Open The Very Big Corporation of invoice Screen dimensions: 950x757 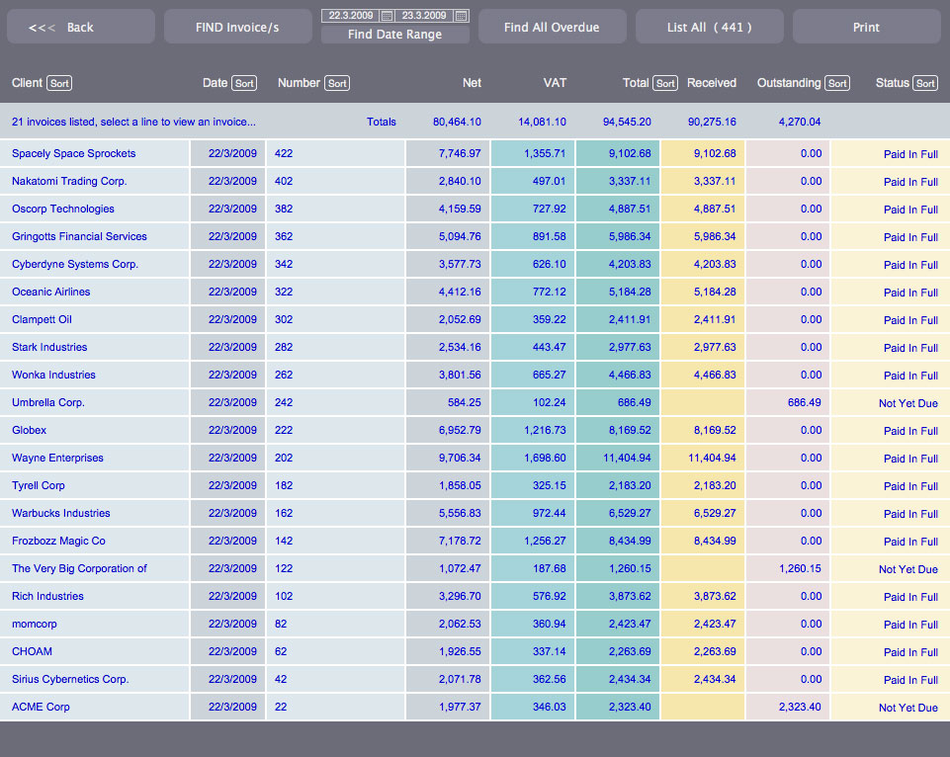tap(475, 568)
